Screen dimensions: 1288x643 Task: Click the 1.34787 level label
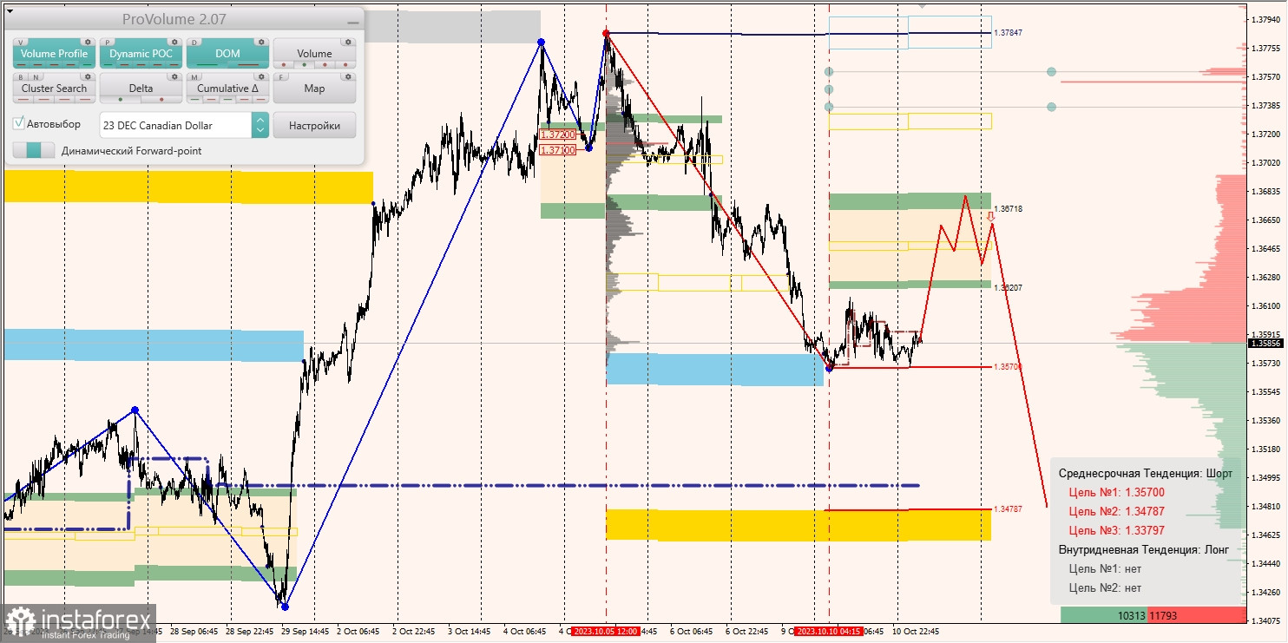pos(1008,509)
